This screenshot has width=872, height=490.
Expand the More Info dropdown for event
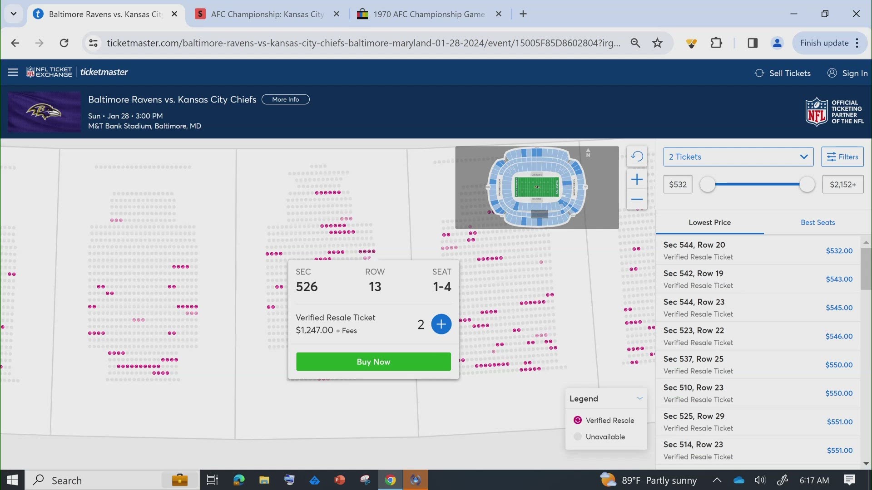coord(286,99)
